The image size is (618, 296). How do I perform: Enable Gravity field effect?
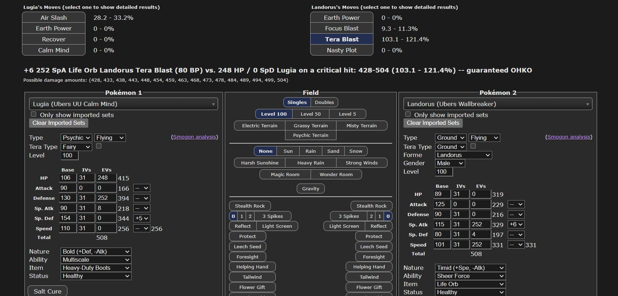point(311,188)
